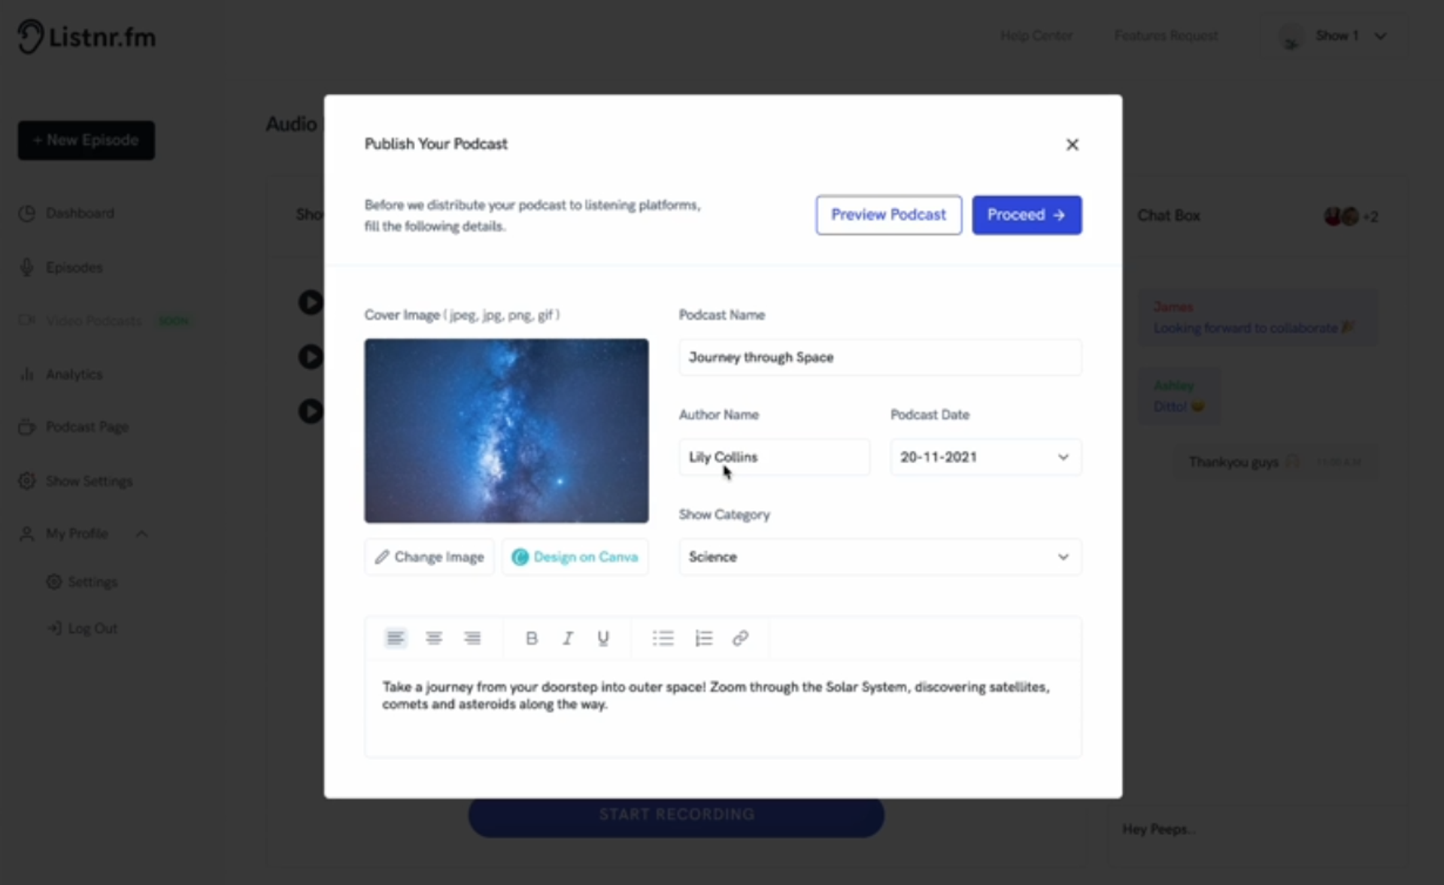Click Design on Canva button
1444x885 pixels.
[575, 557]
